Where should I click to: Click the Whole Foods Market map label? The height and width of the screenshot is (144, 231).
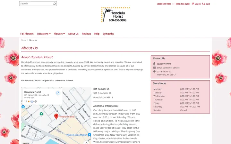pyautogui.click(x=77, y=135)
